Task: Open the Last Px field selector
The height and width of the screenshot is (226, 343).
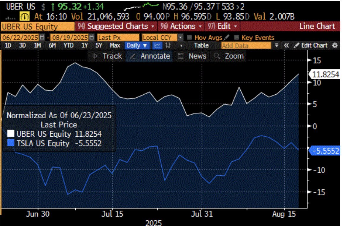Action: pos(118,38)
